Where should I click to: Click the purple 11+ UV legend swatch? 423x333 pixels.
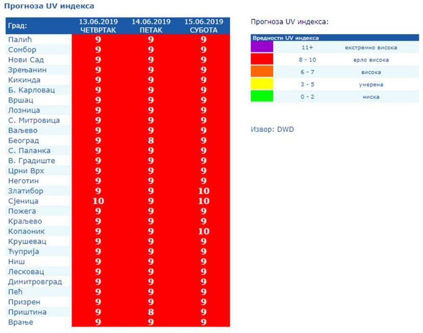click(x=262, y=47)
